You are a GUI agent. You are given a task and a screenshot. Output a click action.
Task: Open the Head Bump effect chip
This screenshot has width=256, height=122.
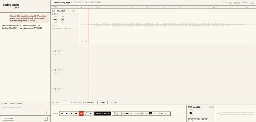[204, 120]
